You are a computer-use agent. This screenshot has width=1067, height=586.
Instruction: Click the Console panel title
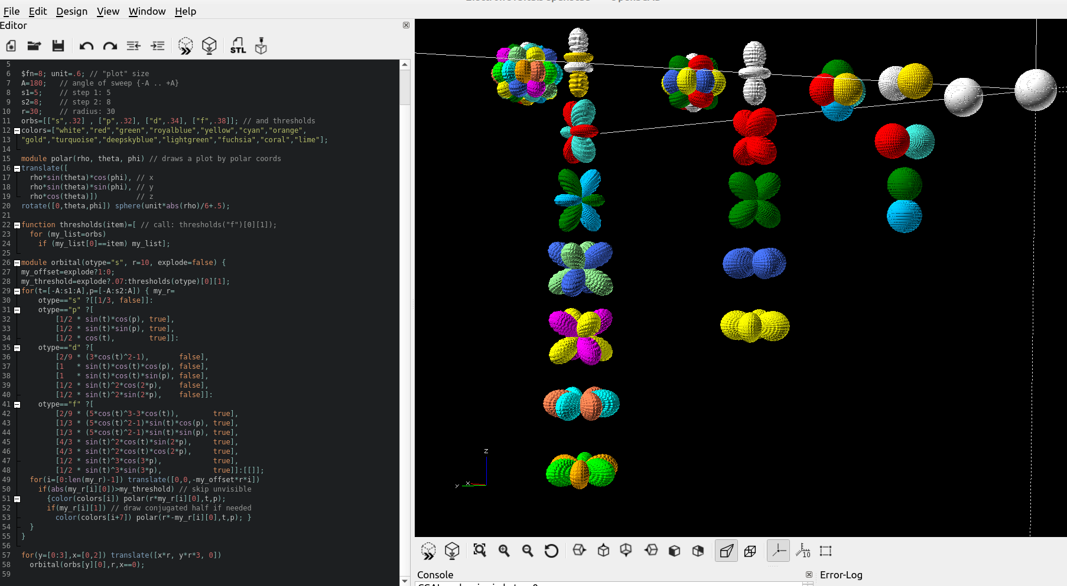pyautogui.click(x=435, y=575)
